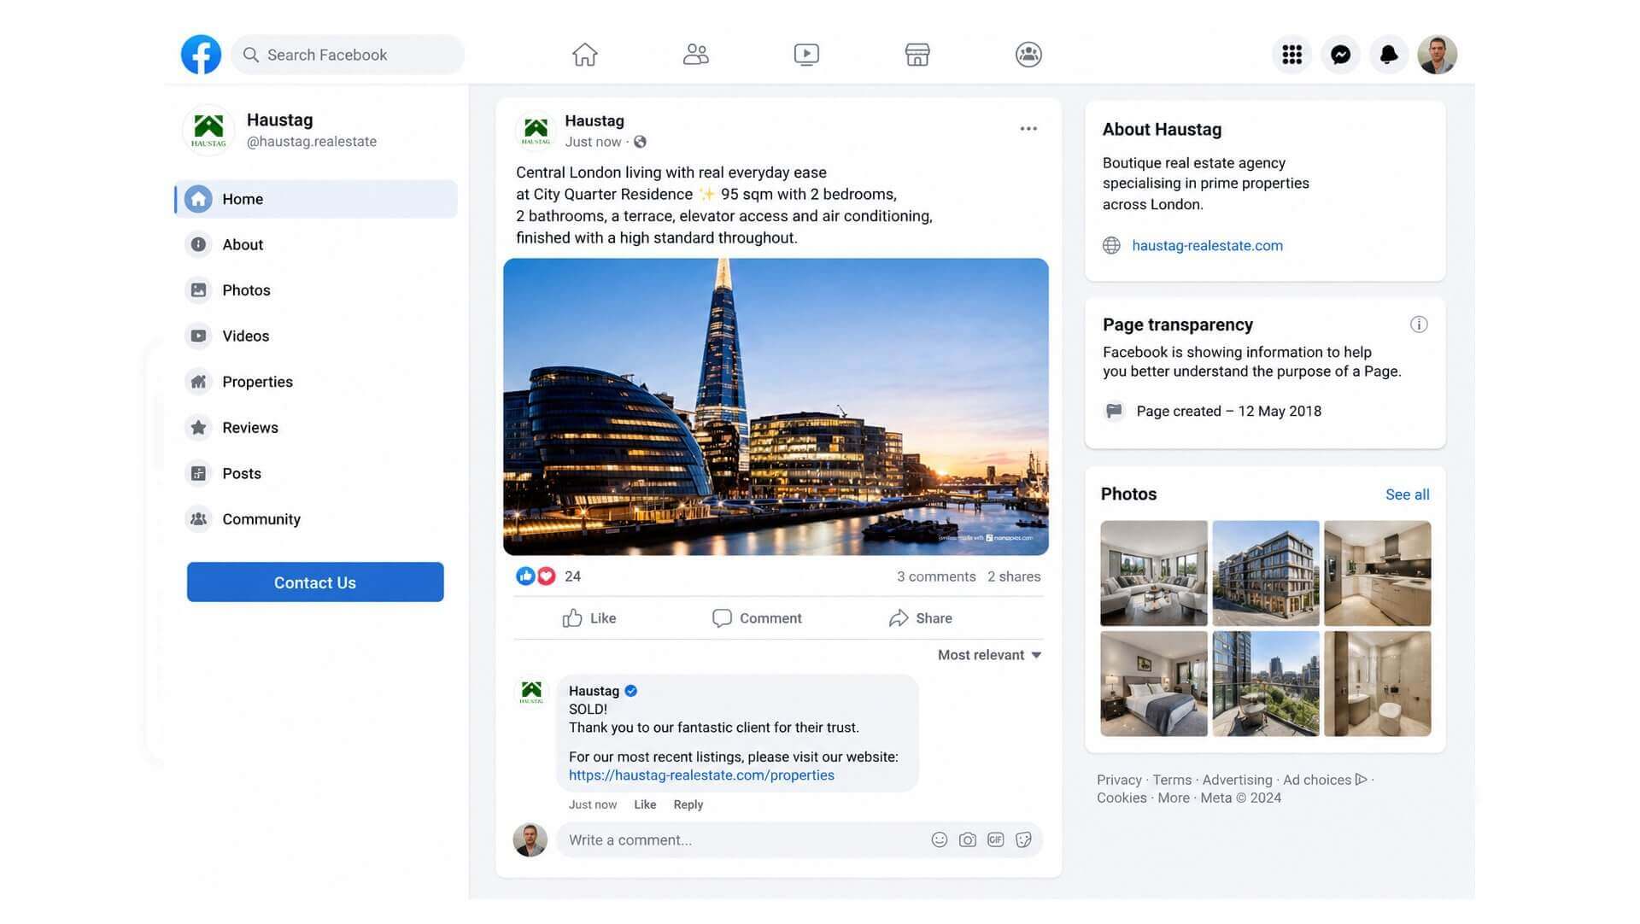1640x924 pixels.
Task: Like the post with thumbs-up button
Action: (x=589, y=618)
